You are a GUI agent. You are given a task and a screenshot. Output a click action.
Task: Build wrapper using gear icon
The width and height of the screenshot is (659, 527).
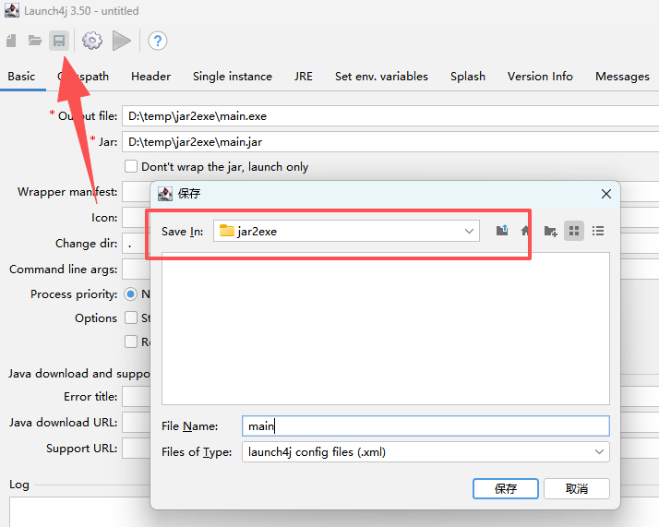92,41
